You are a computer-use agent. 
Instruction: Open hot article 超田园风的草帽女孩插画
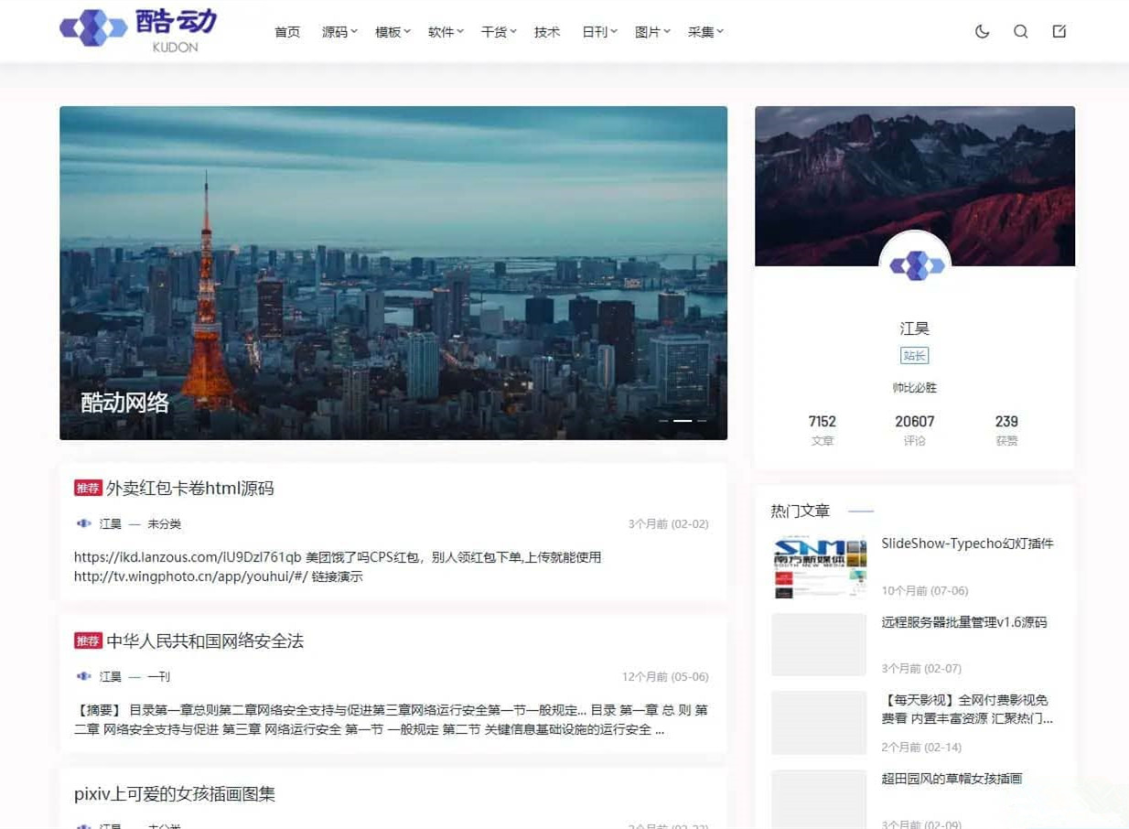pos(952,779)
